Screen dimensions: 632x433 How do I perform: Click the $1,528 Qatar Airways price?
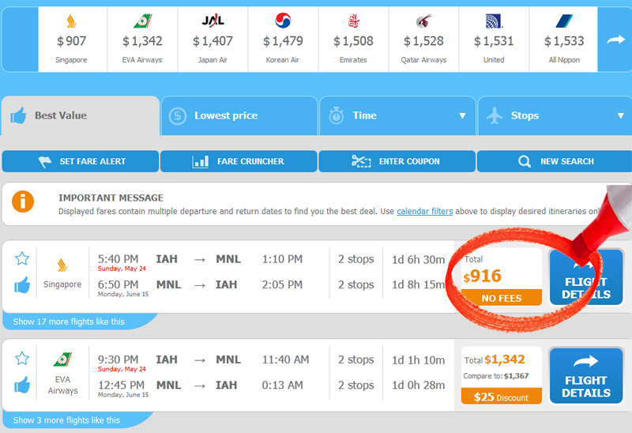tap(423, 41)
